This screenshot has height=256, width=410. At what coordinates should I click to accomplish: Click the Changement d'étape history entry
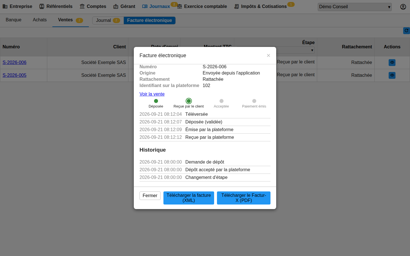click(x=205, y=177)
